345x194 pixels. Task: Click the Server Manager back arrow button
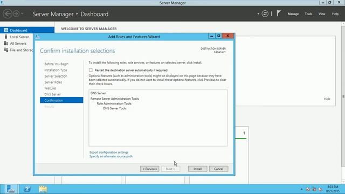point(8,13)
